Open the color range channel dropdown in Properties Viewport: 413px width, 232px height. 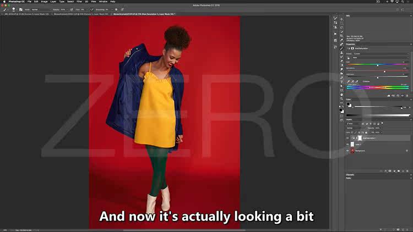(x=381, y=58)
